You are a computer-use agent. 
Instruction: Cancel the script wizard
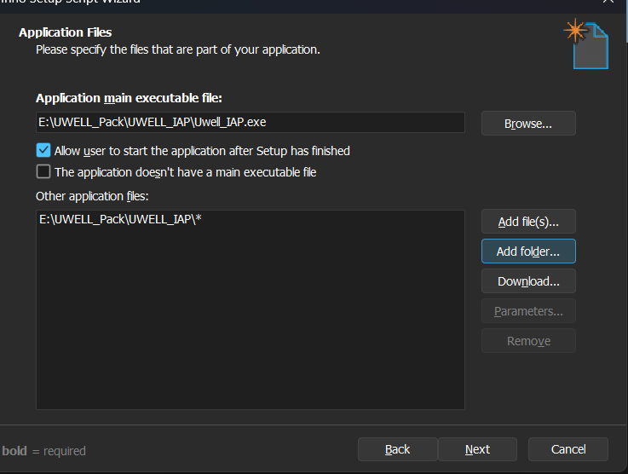[x=568, y=449]
